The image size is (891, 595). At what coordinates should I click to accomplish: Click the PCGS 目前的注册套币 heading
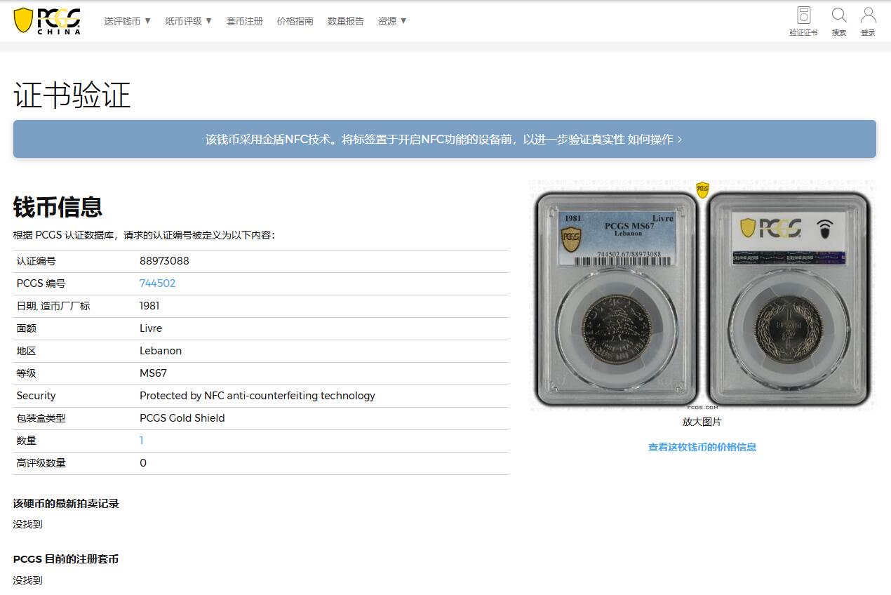(x=66, y=559)
